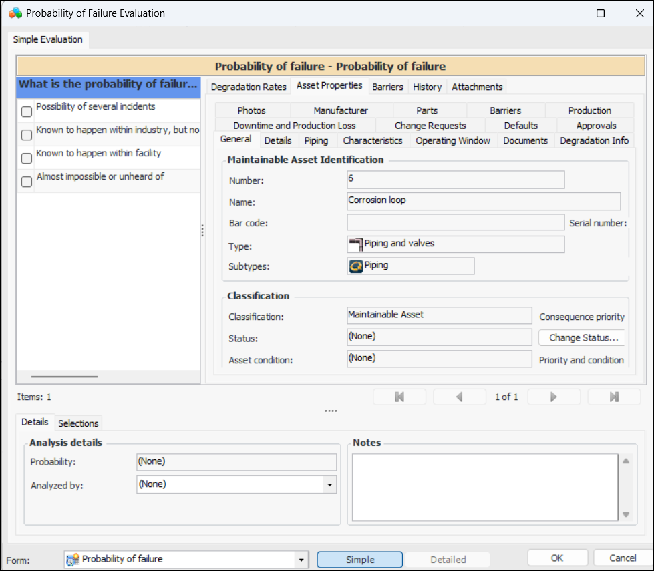Screen dimensions: 654x571
Task: Click inside the Notes text area
Action: [x=484, y=487]
